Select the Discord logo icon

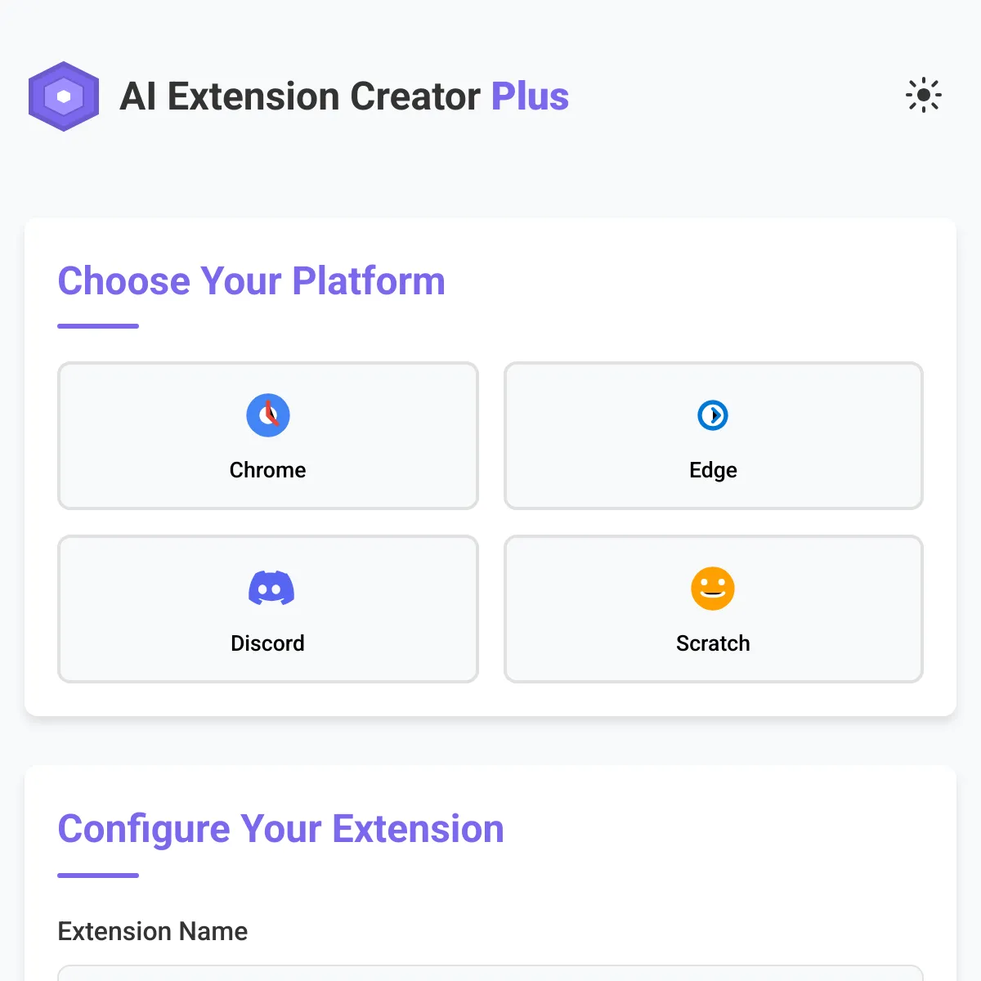(271, 589)
